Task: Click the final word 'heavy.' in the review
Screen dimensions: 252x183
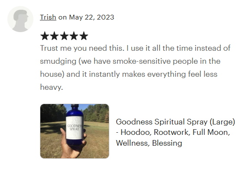Action: pyautogui.click(x=52, y=87)
